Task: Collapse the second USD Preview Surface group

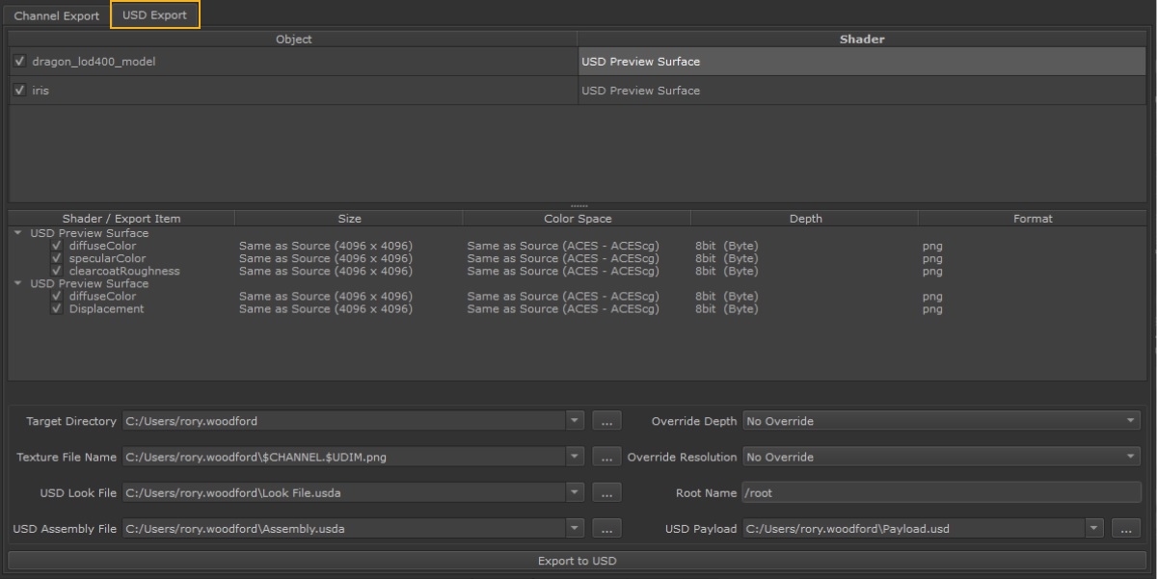Action: 18,284
